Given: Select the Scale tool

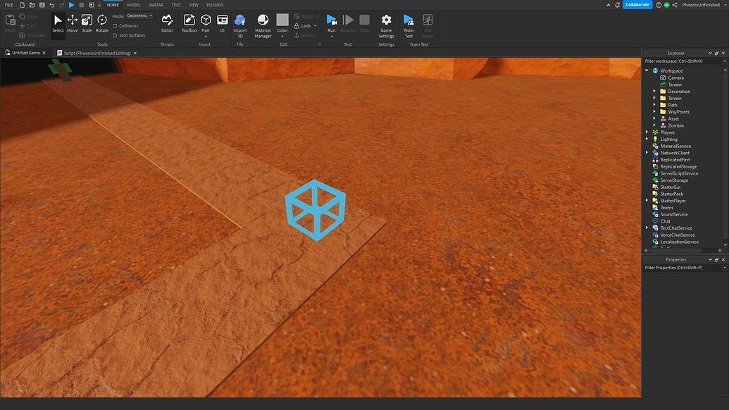Looking at the screenshot, I should pos(87,24).
